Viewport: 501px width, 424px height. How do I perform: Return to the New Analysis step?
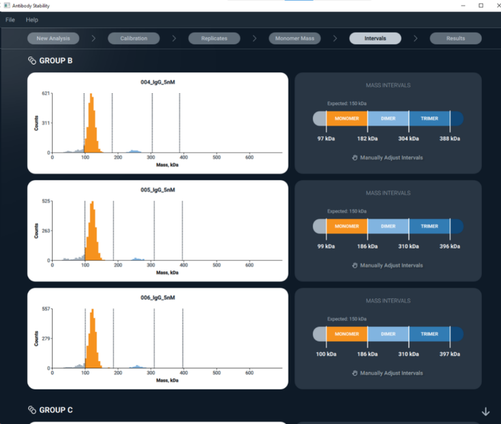click(53, 38)
